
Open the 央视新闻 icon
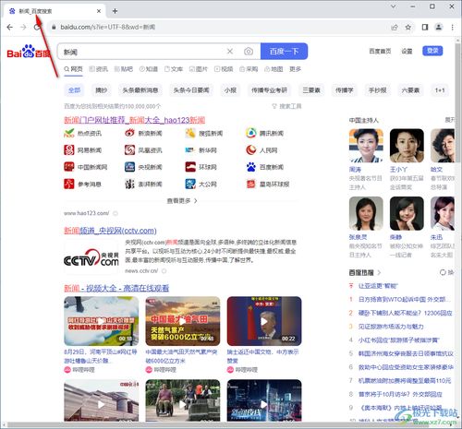tap(129, 167)
